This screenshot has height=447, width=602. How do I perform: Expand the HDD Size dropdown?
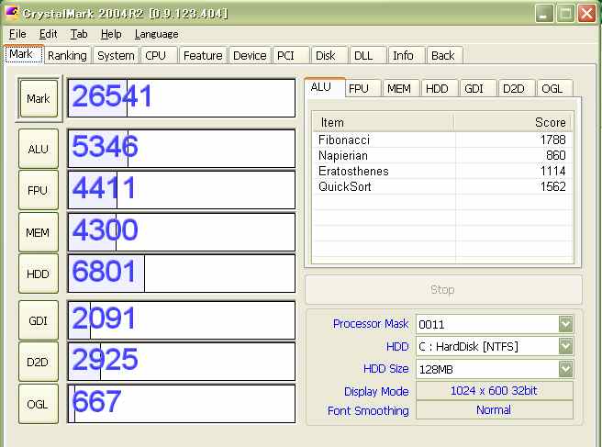[x=565, y=368]
